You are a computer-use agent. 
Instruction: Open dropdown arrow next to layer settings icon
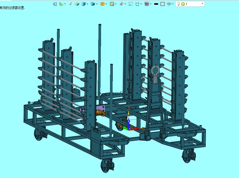[x=65, y=4]
